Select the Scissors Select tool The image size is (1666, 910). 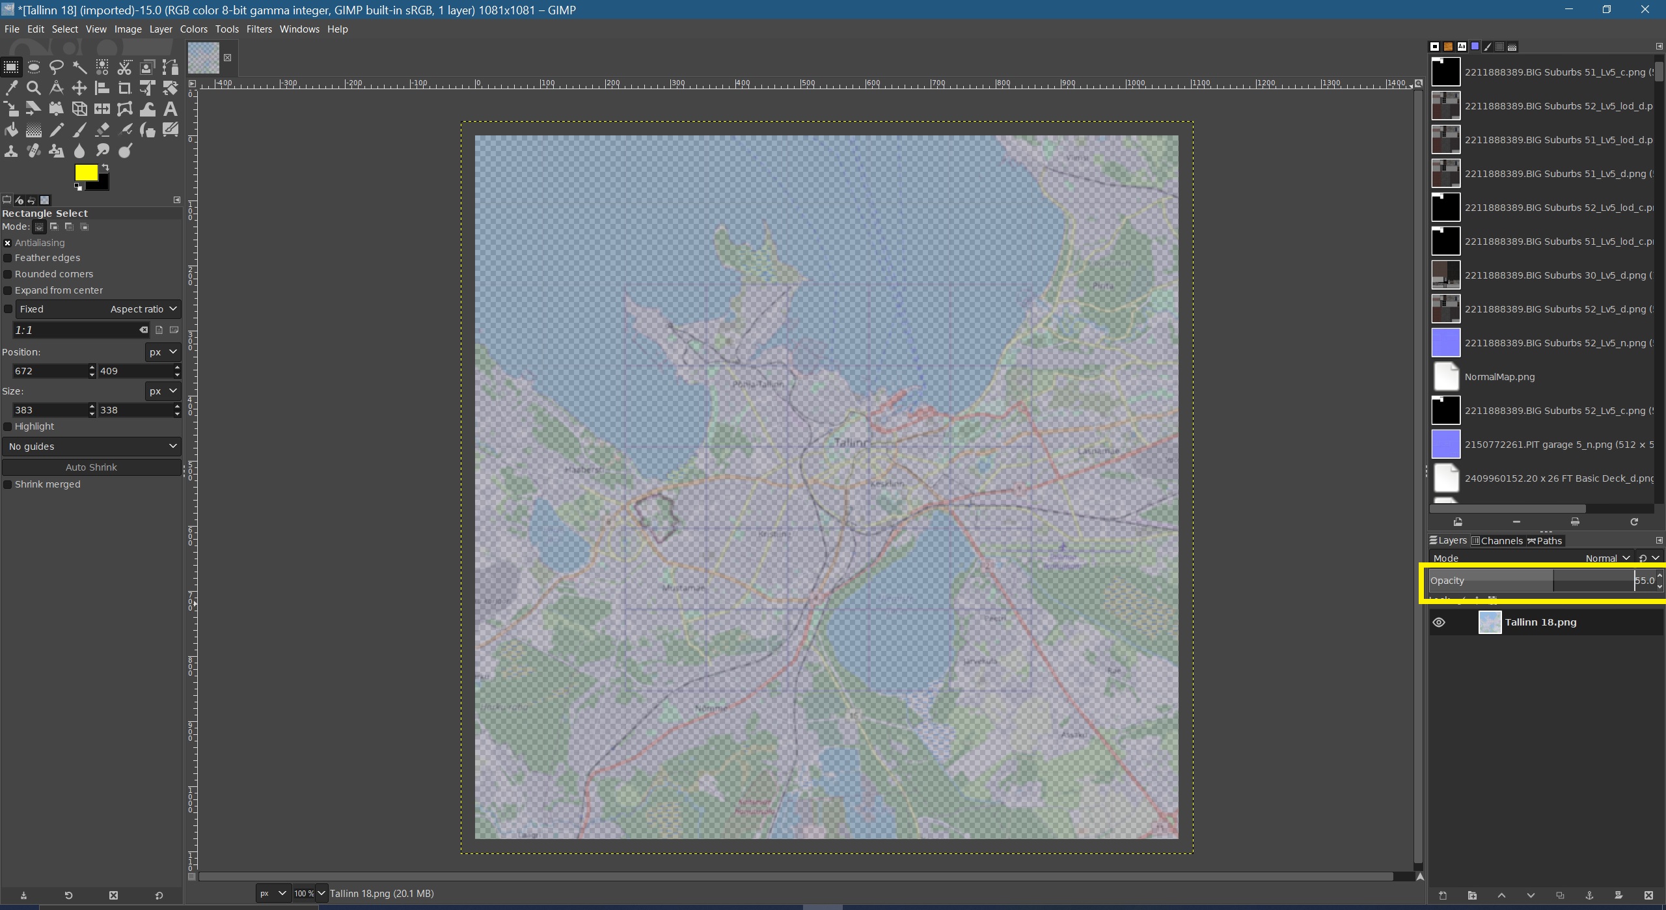[x=124, y=67]
